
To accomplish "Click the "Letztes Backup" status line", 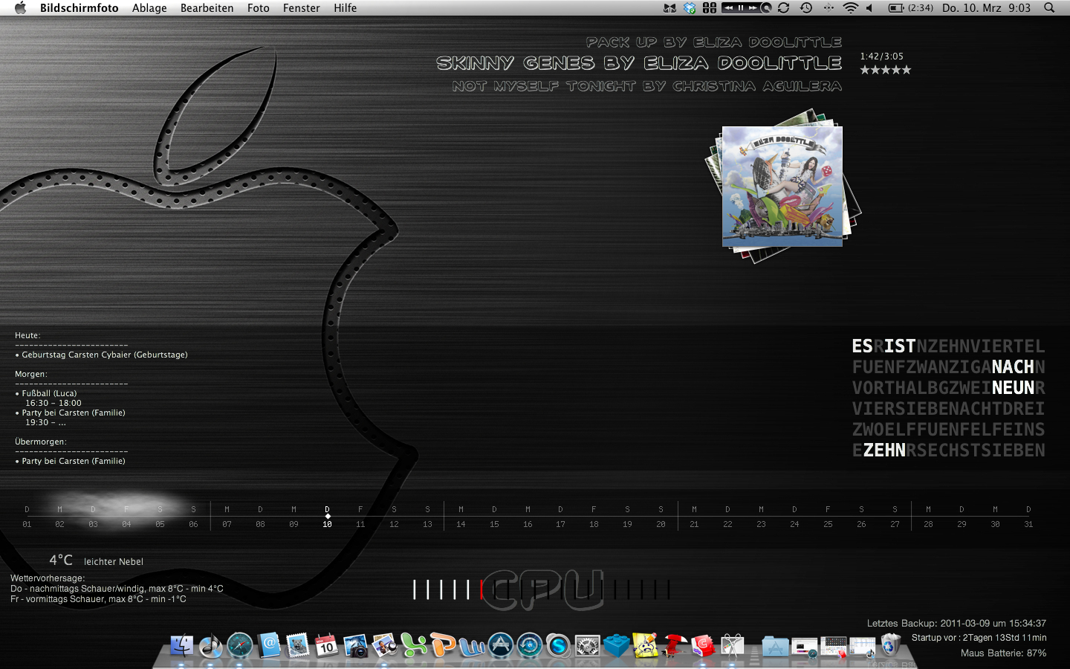I will 956,623.
